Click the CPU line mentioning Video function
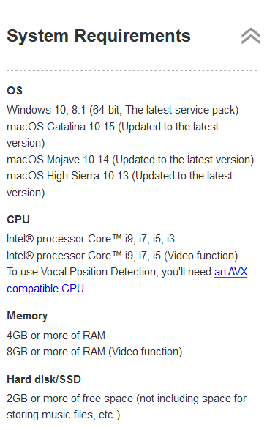The image size is (267, 430). (x=122, y=256)
